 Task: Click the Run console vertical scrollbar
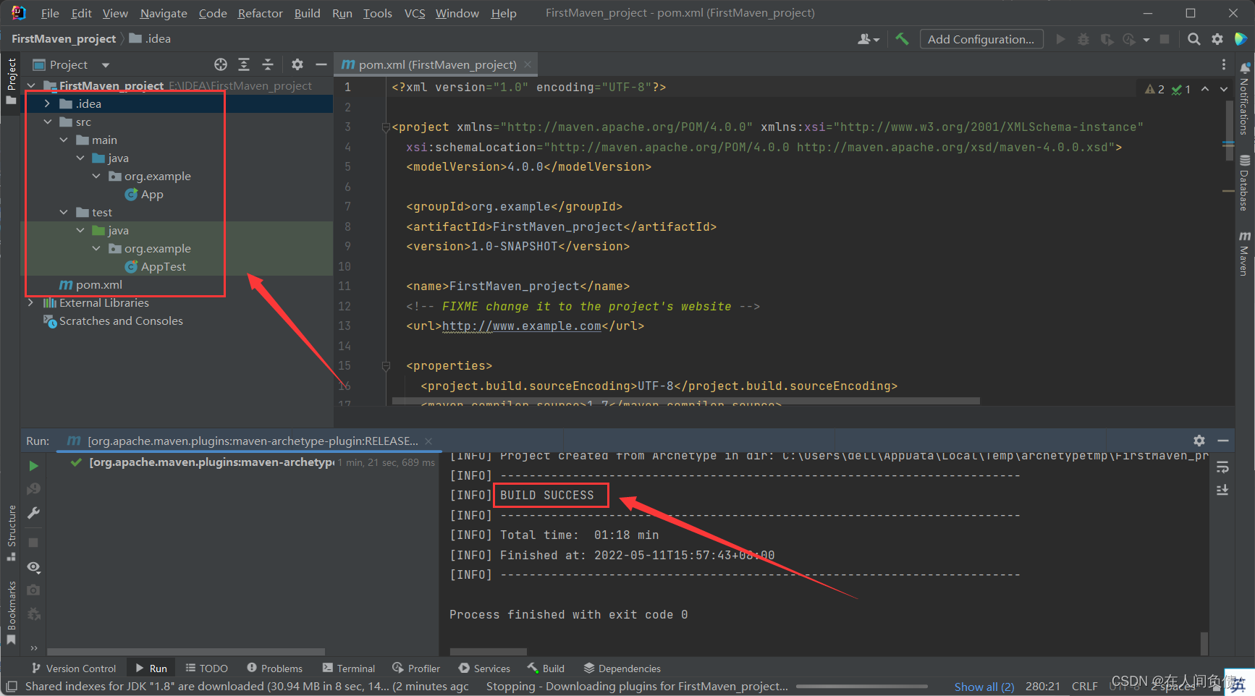point(1204,642)
